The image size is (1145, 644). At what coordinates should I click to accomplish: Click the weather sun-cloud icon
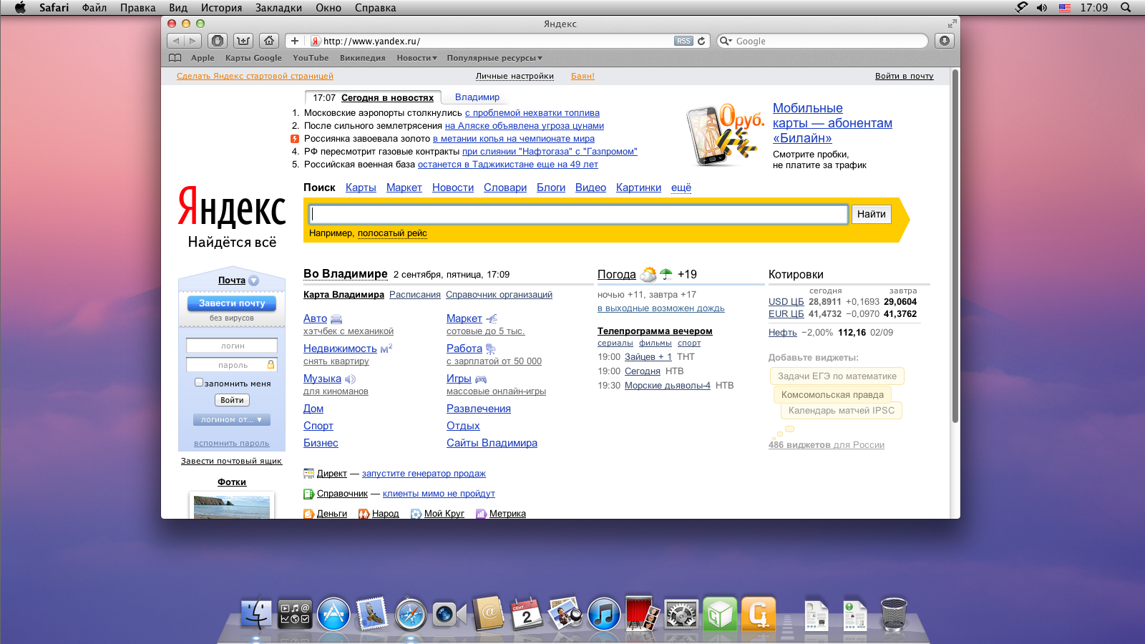(648, 274)
